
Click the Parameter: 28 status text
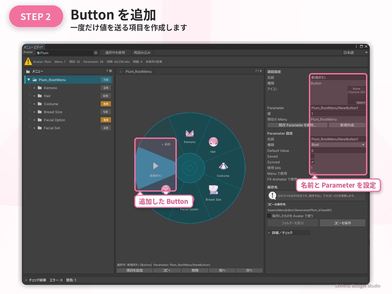[x=93, y=62]
